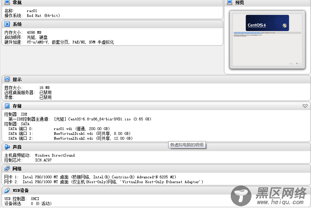Click the 控制器: SATA line
The width and height of the screenshot is (311, 208).
[x=17, y=124]
